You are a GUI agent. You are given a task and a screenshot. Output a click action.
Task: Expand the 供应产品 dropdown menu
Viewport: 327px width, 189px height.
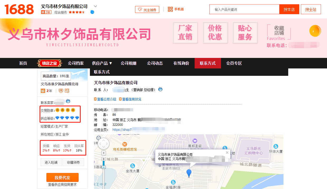point(102,63)
